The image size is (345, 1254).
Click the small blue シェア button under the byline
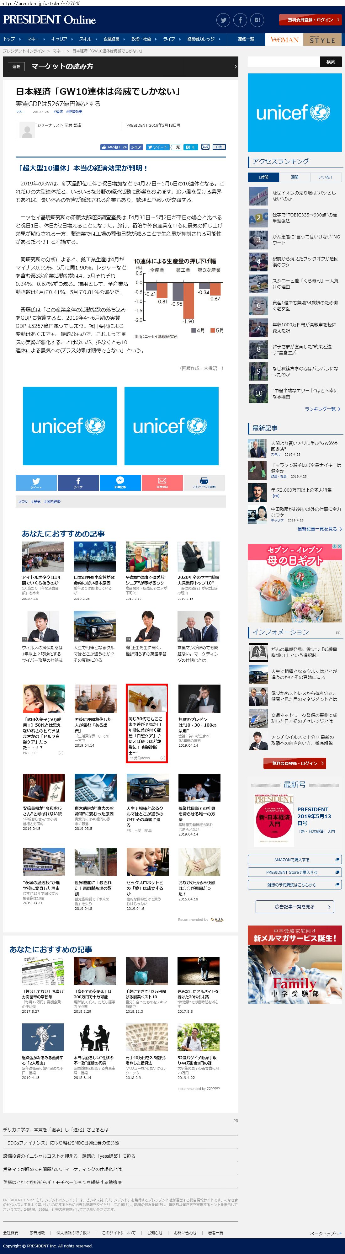(136, 147)
